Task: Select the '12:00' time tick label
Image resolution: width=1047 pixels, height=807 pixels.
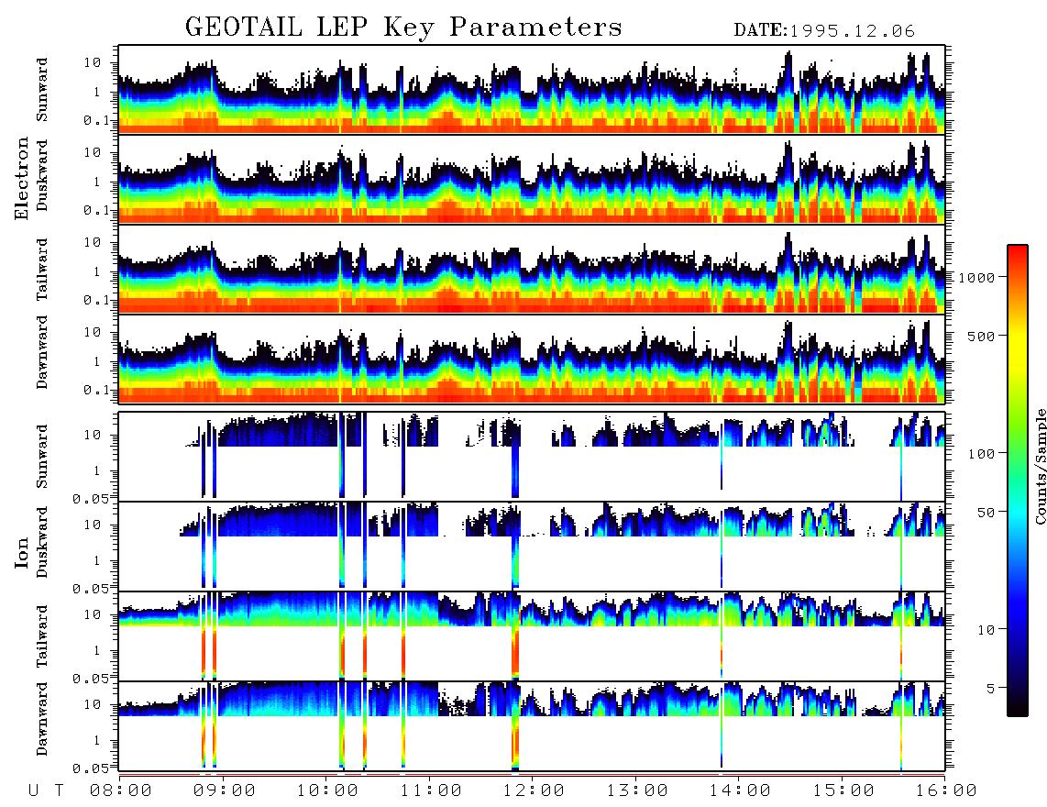Action: pos(534,791)
